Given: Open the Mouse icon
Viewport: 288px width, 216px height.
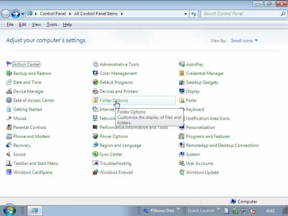Looking at the screenshot, I should tap(9, 118).
